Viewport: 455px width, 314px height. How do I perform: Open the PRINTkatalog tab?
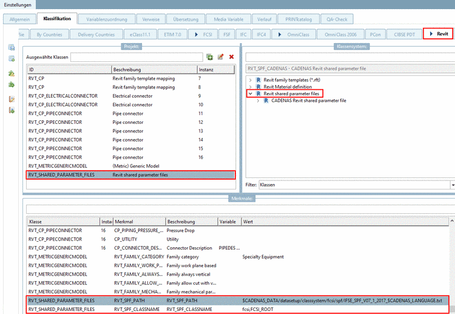click(x=298, y=19)
